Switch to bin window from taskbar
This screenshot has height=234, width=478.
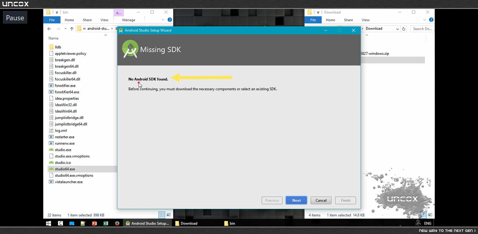[x=230, y=223]
